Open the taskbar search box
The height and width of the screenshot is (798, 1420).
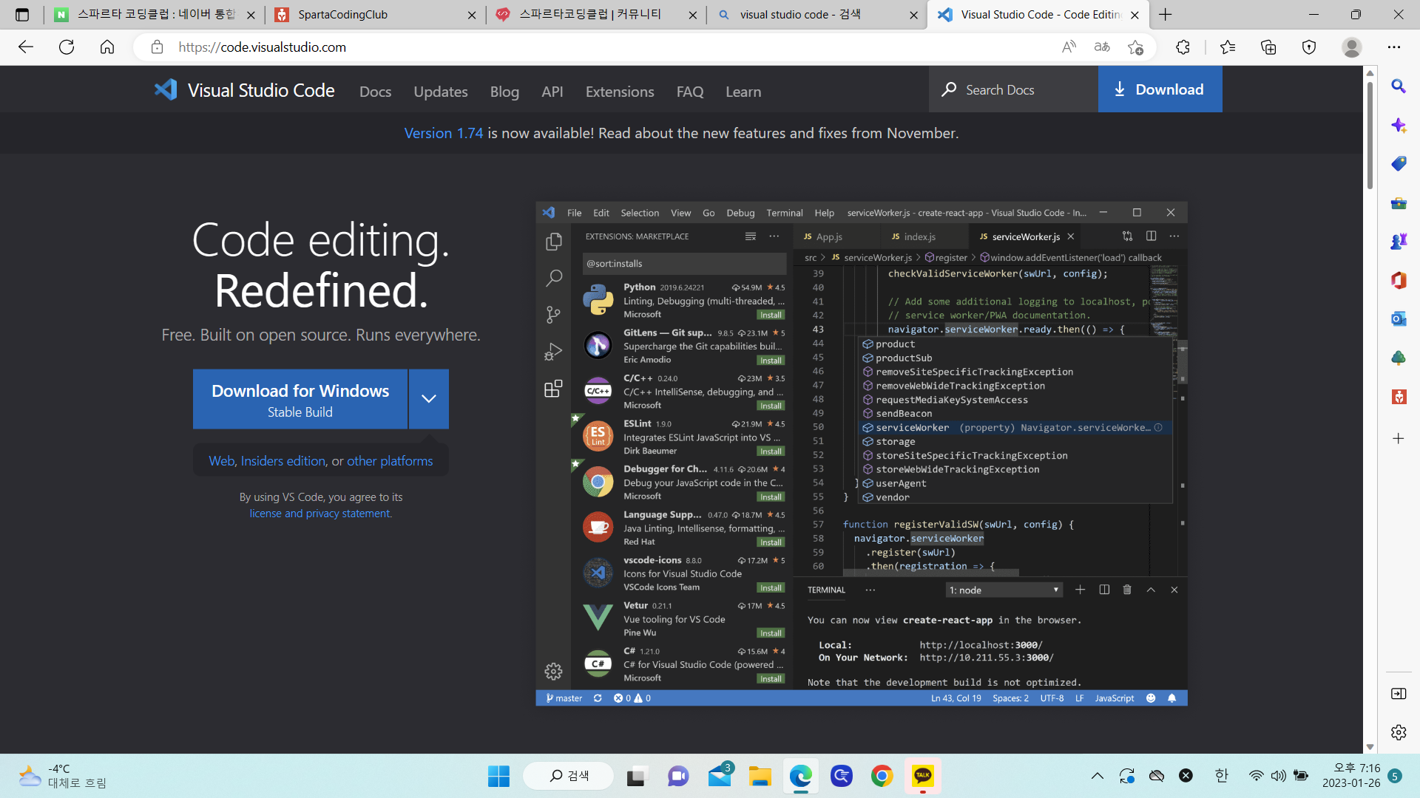(569, 776)
